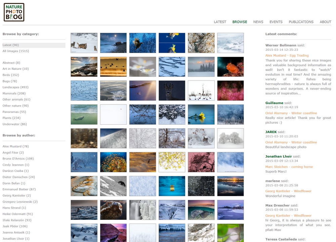Screen dimensions: 336x242
Task: Open the snowy white trees thumbnail
Action: click(x=230, y=138)
